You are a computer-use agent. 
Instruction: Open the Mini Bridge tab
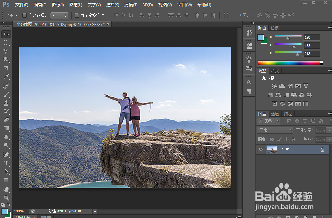[x=25, y=217]
